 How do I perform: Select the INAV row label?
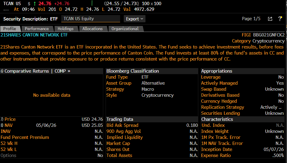[5, 131]
